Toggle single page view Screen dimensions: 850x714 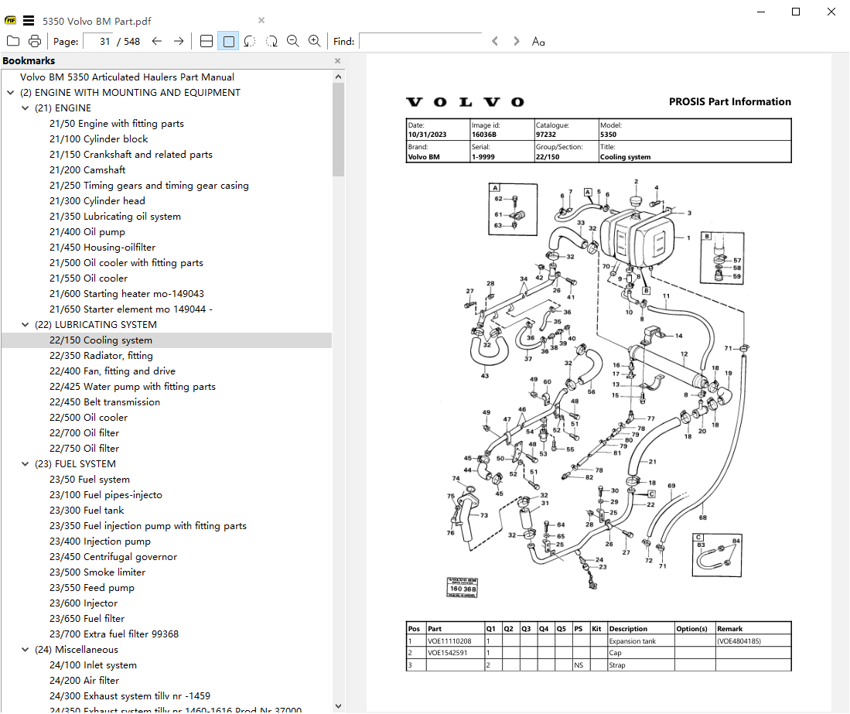pos(228,41)
